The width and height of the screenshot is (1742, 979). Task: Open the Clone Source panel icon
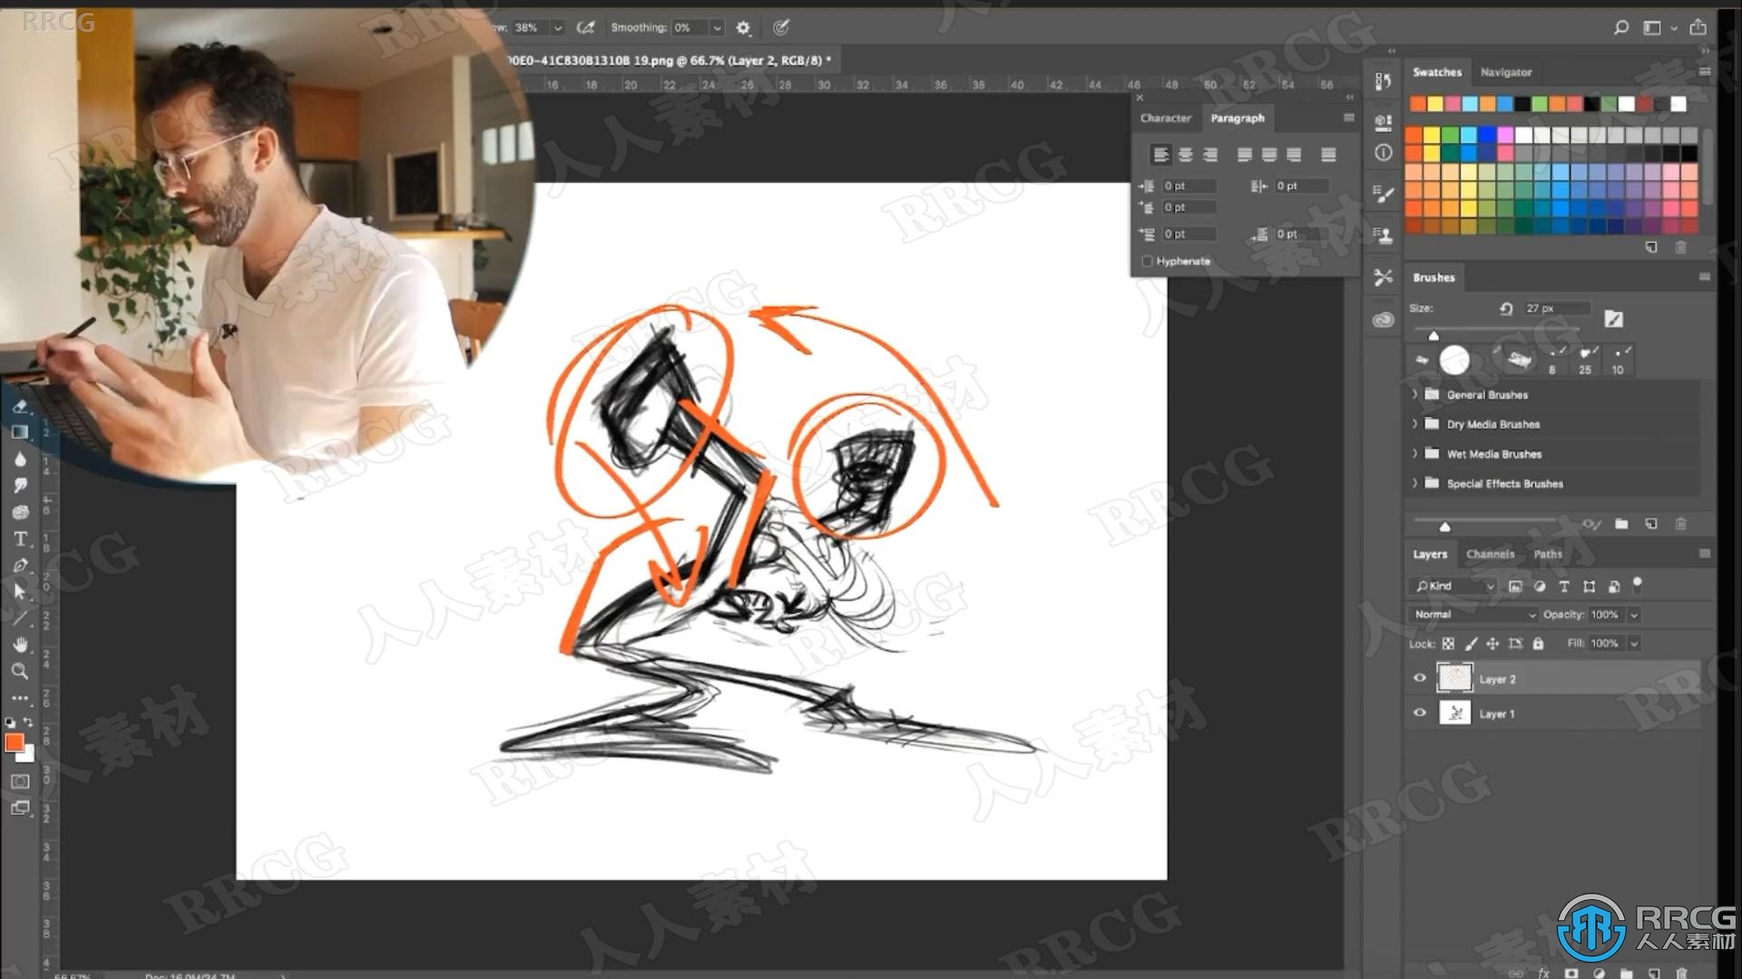coord(1383,236)
